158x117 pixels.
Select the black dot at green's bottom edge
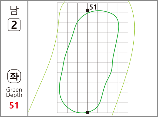88,112
